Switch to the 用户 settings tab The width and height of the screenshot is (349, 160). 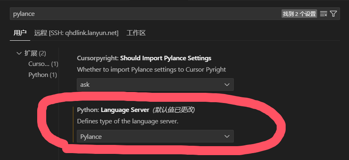pos(20,33)
